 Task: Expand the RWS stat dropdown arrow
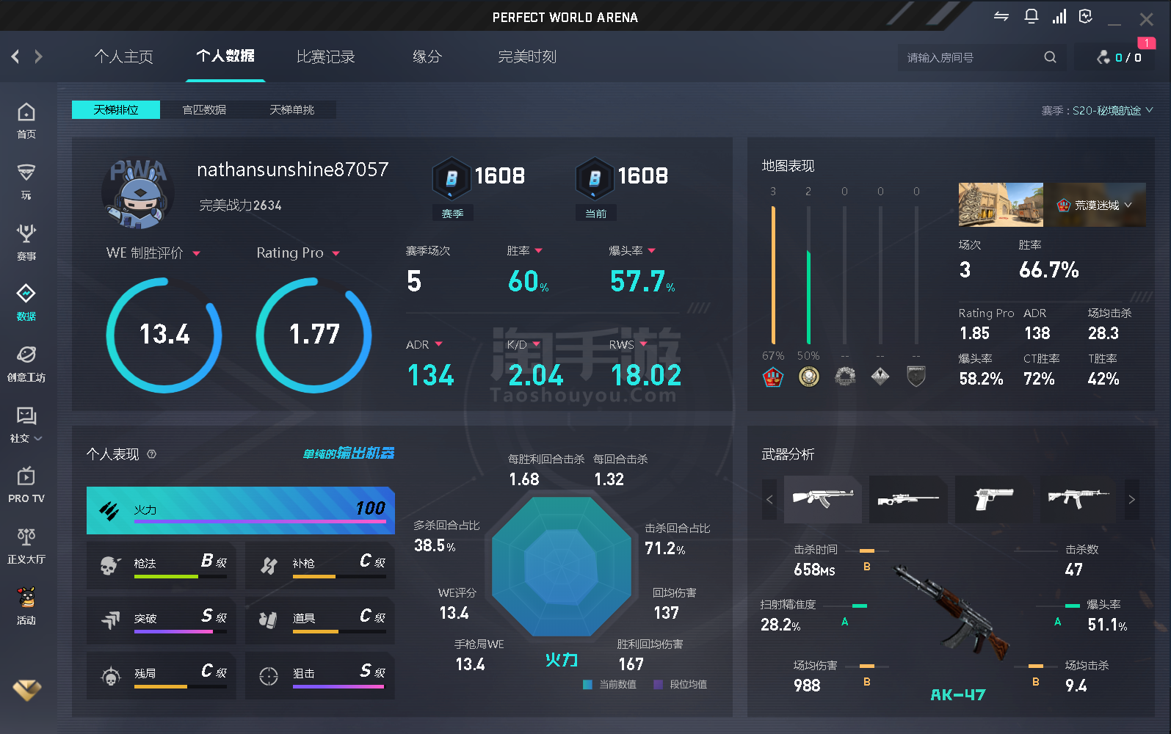(x=644, y=344)
